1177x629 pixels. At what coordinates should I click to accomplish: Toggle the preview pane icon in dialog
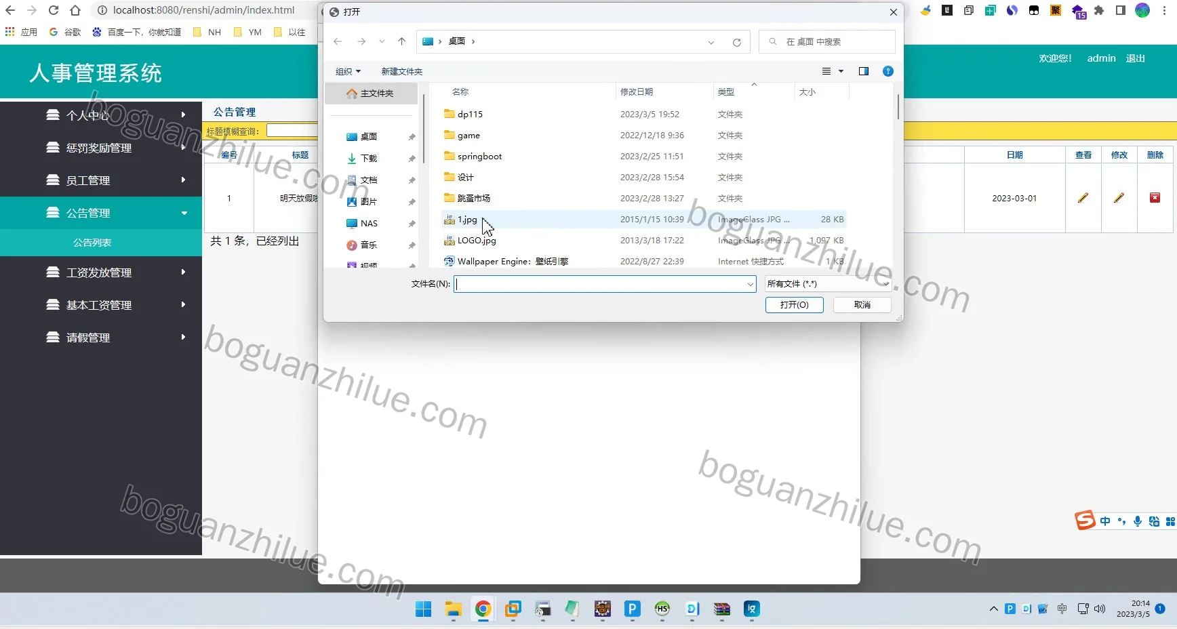pyautogui.click(x=864, y=71)
